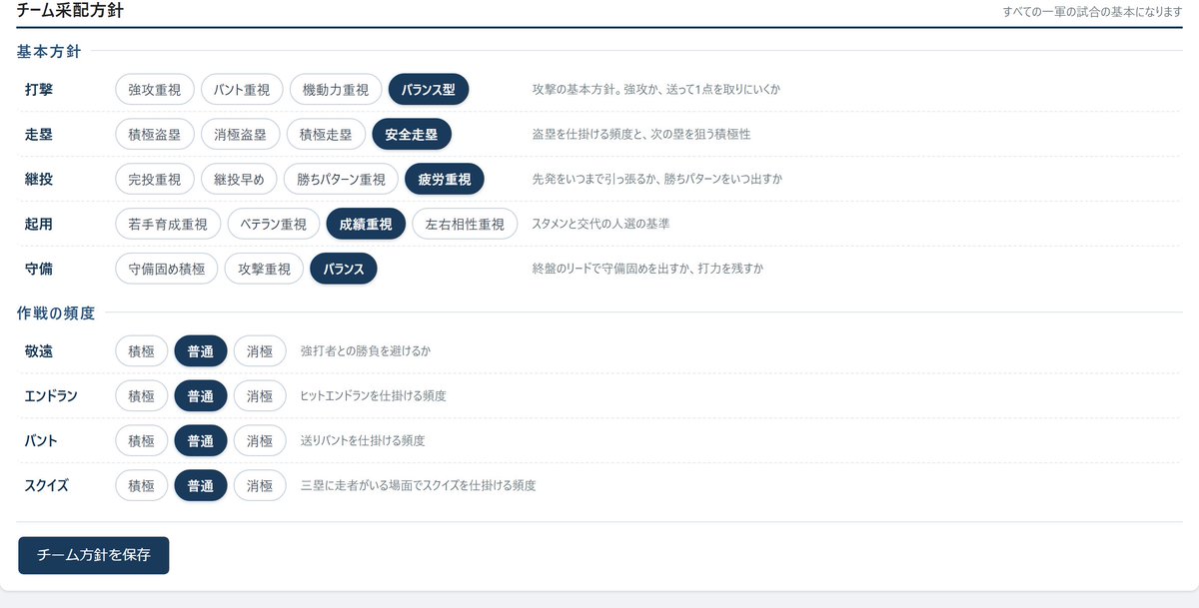Image resolution: width=1199 pixels, height=608 pixels.
Task: Click the 安全走塁 option
Action: tap(412, 134)
